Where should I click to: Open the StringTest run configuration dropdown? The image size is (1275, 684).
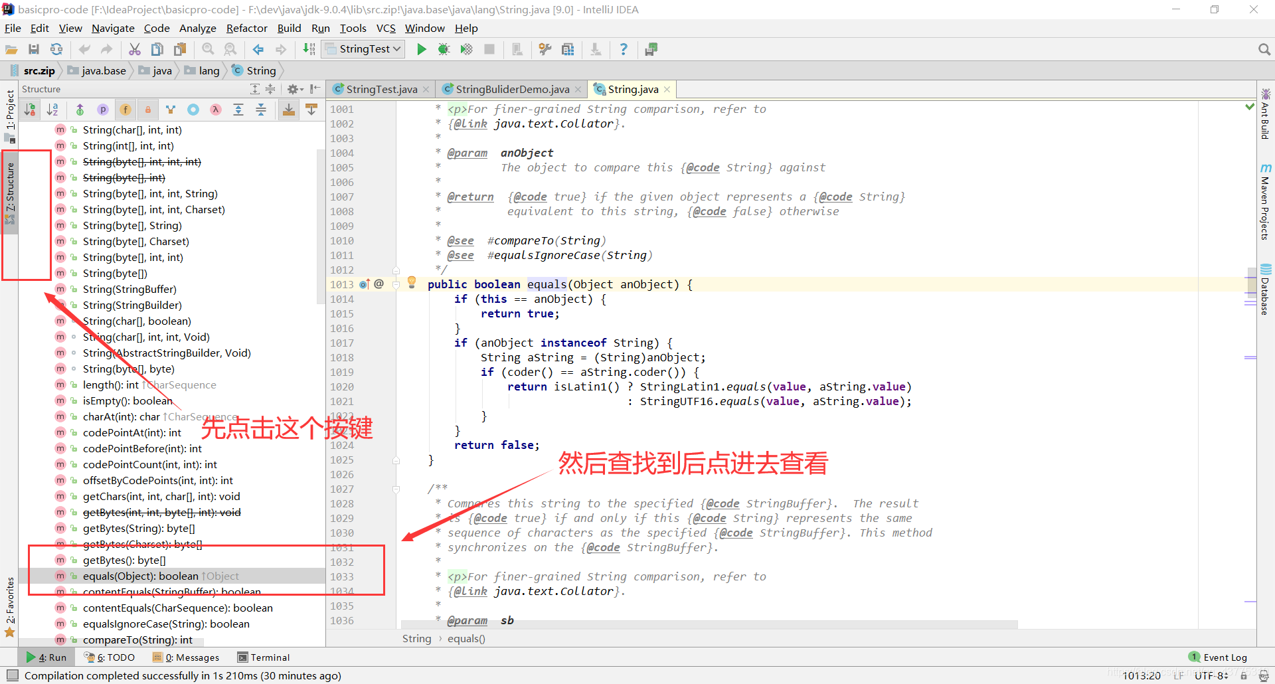pyautogui.click(x=364, y=49)
